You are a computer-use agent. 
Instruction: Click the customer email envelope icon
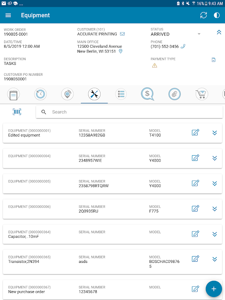[122, 34]
